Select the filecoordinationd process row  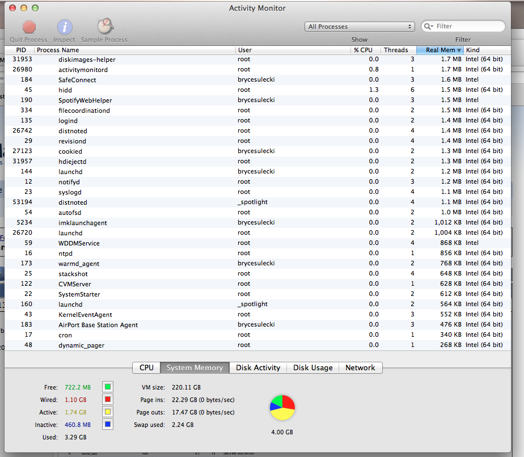pyautogui.click(x=257, y=110)
